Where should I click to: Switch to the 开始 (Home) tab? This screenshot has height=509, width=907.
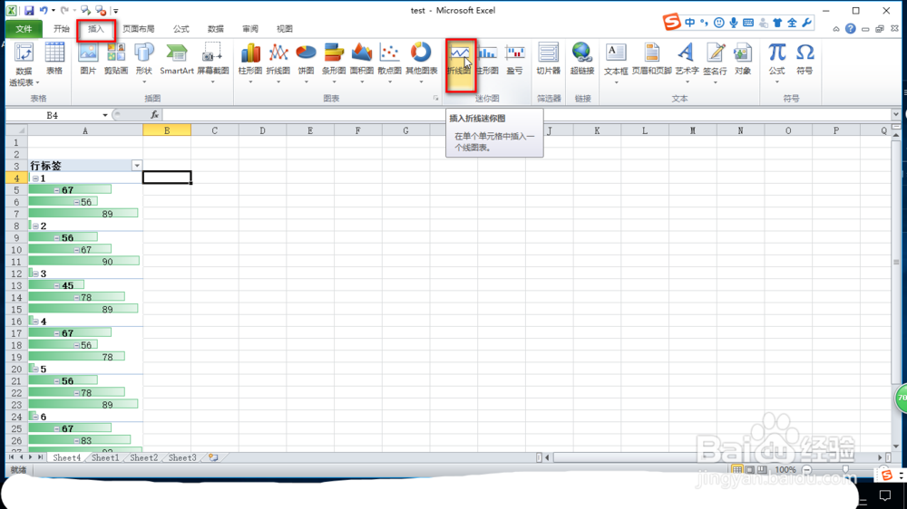click(62, 29)
